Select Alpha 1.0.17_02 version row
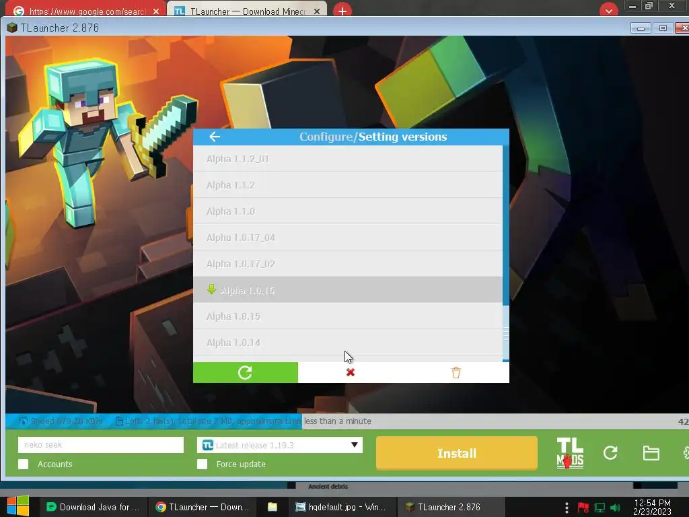The height and width of the screenshot is (517, 689). (348, 264)
